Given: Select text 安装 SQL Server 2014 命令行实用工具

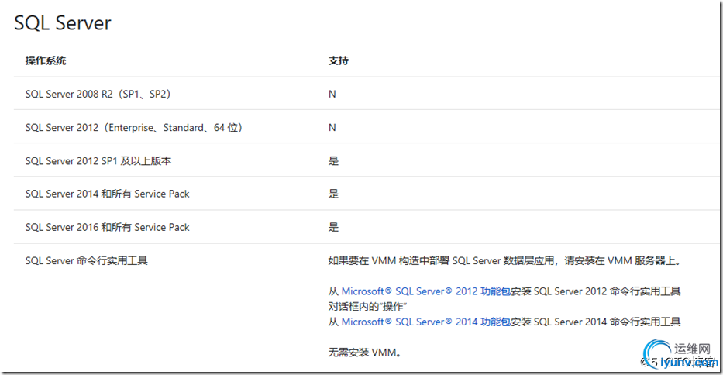Looking at the screenshot, I should point(596,322).
